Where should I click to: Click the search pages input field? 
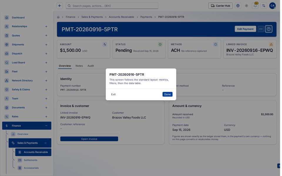tap(112, 6)
